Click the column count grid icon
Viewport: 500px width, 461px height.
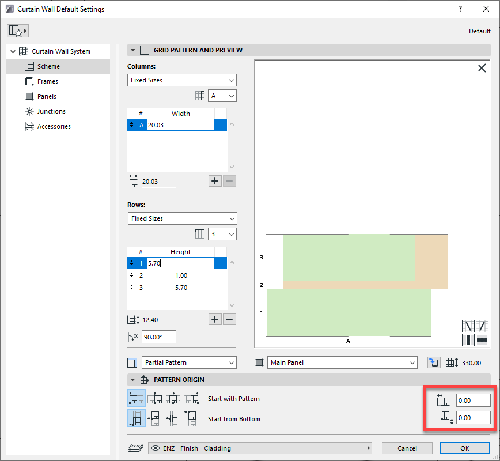click(x=200, y=96)
